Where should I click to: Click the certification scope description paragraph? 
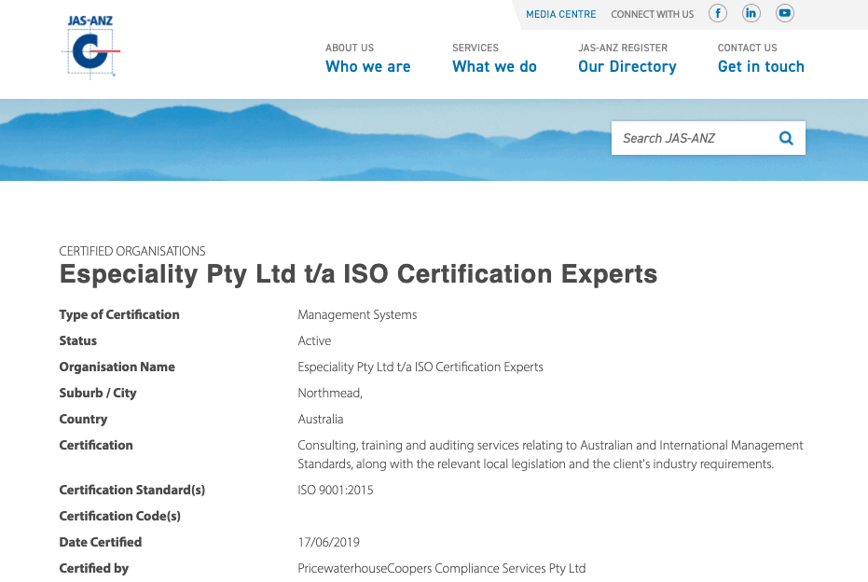550,454
